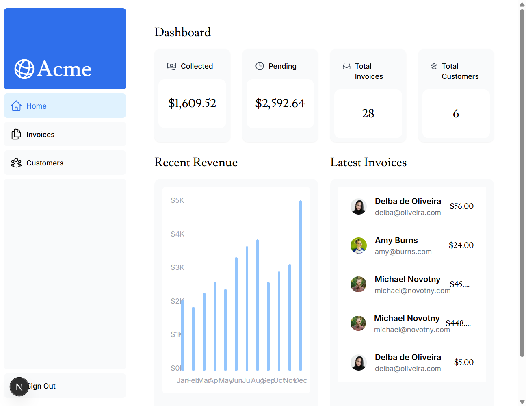Click Delba de Oliveira's avatar photo
The height and width of the screenshot is (406, 526).
pos(359,206)
